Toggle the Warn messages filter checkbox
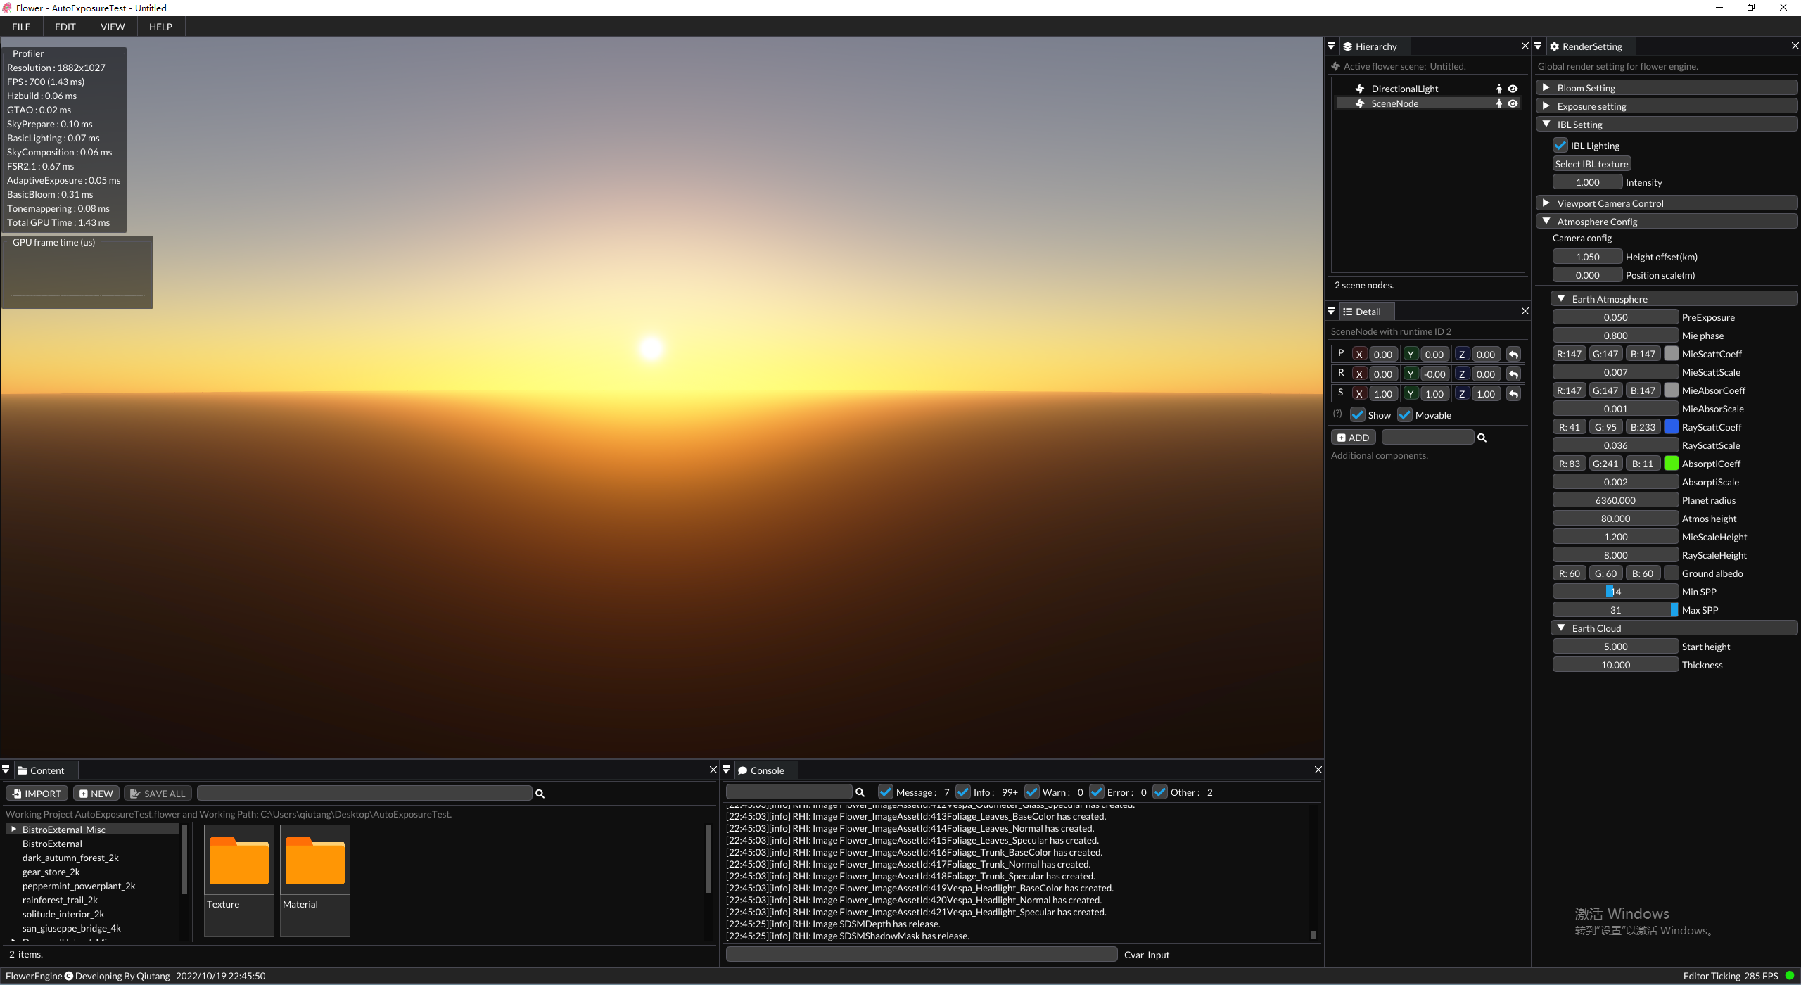 click(1032, 792)
